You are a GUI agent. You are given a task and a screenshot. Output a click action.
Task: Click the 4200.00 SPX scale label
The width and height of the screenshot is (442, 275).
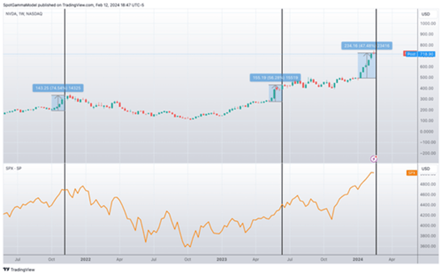click(x=428, y=215)
